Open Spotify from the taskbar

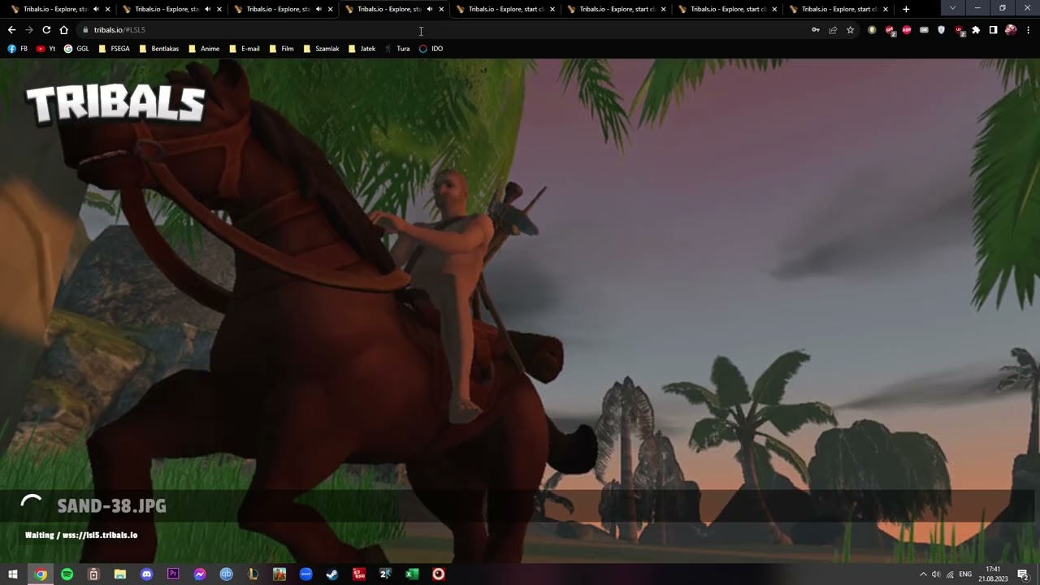pyautogui.click(x=67, y=574)
